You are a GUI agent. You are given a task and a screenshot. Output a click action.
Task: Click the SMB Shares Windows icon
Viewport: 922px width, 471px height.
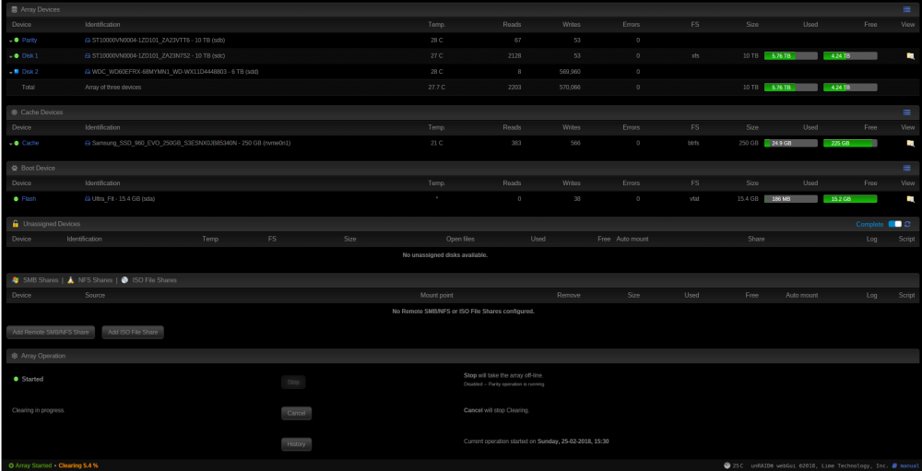16,280
